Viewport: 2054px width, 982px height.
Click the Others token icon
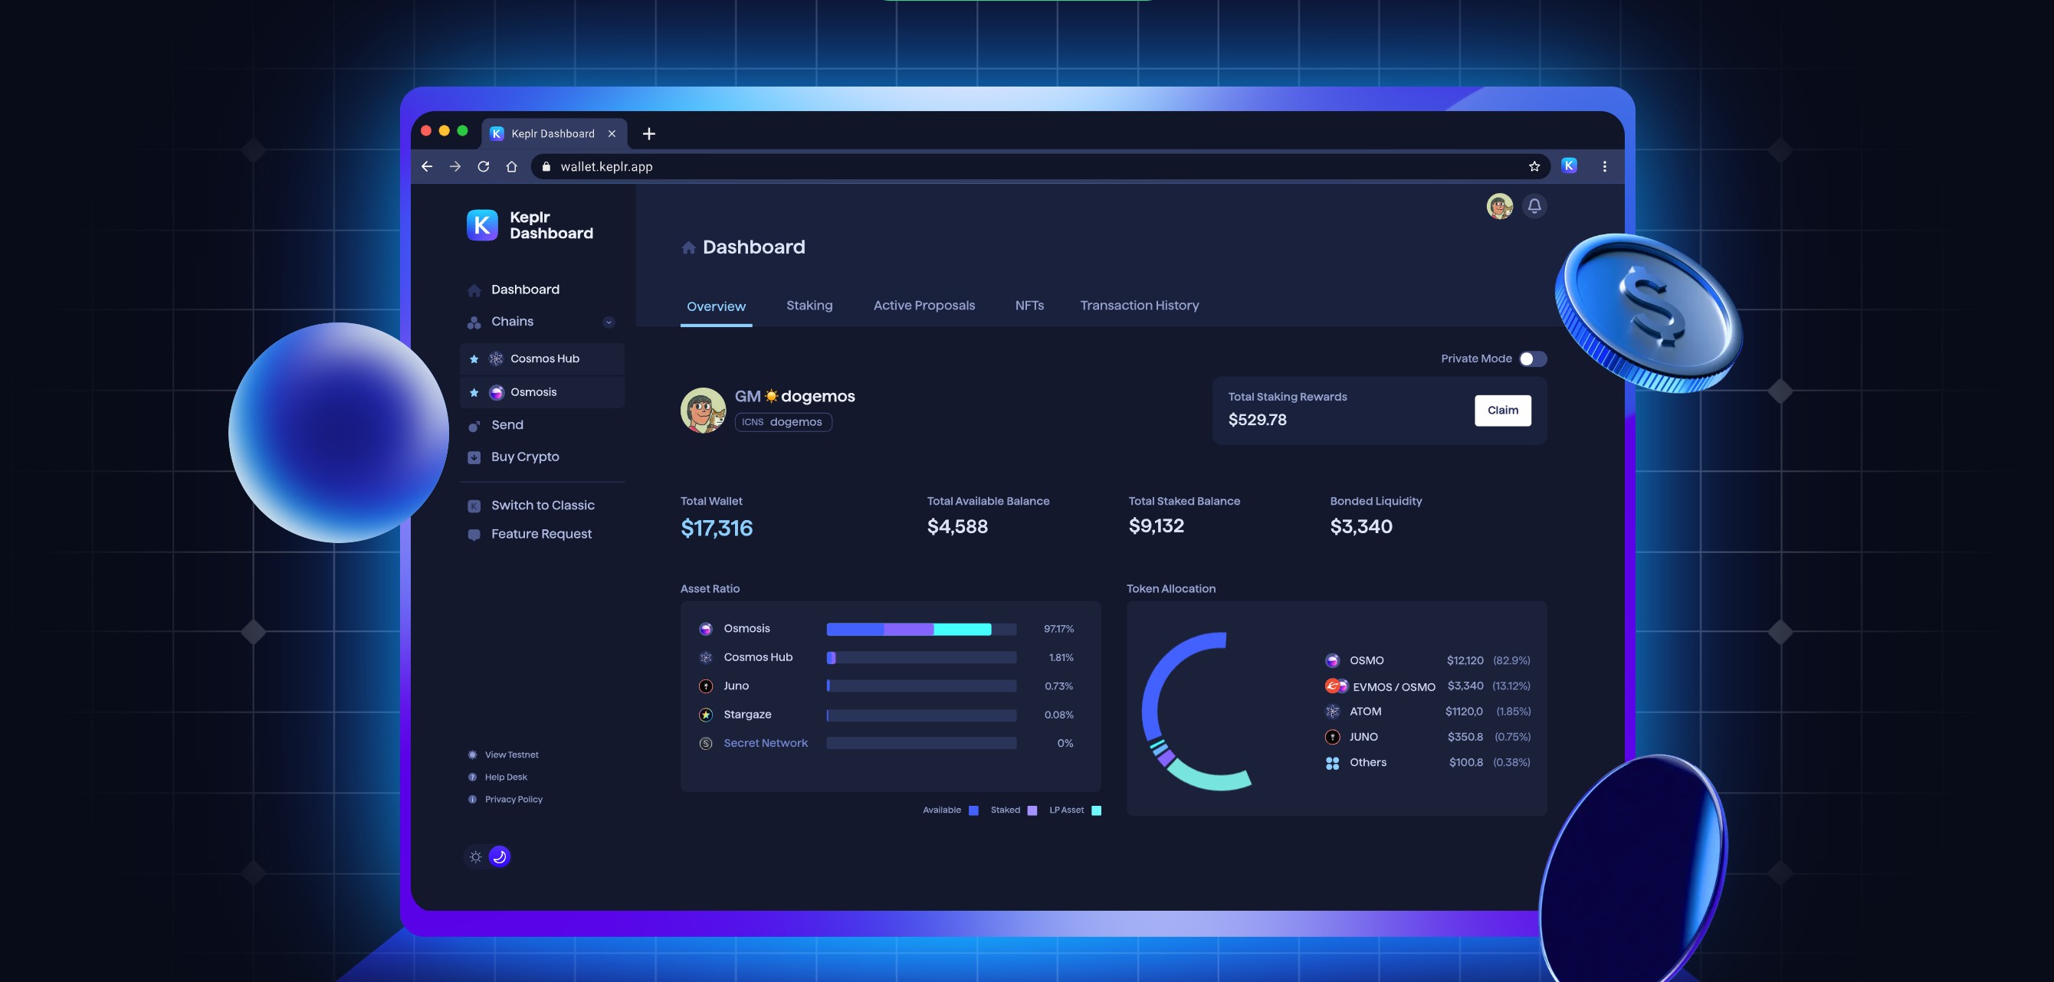[1332, 764]
